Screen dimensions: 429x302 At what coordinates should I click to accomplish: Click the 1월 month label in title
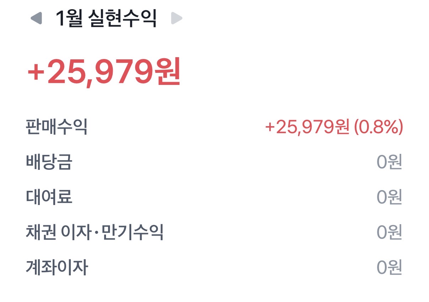69,18
